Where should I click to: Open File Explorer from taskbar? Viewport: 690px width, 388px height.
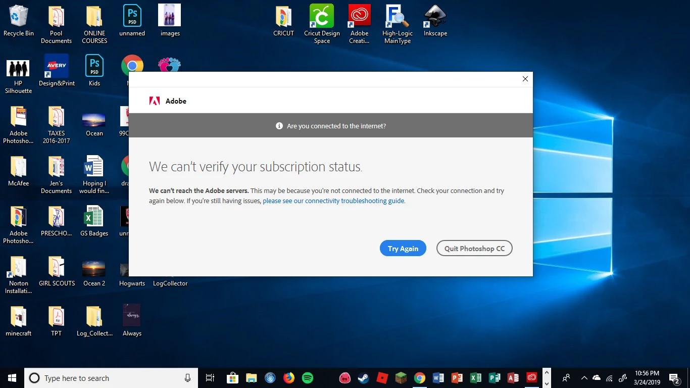pyautogui.click(x=251, y=378)
